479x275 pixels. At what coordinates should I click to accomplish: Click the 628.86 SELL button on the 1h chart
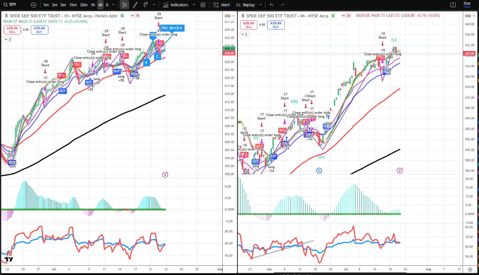click(12, 30)
